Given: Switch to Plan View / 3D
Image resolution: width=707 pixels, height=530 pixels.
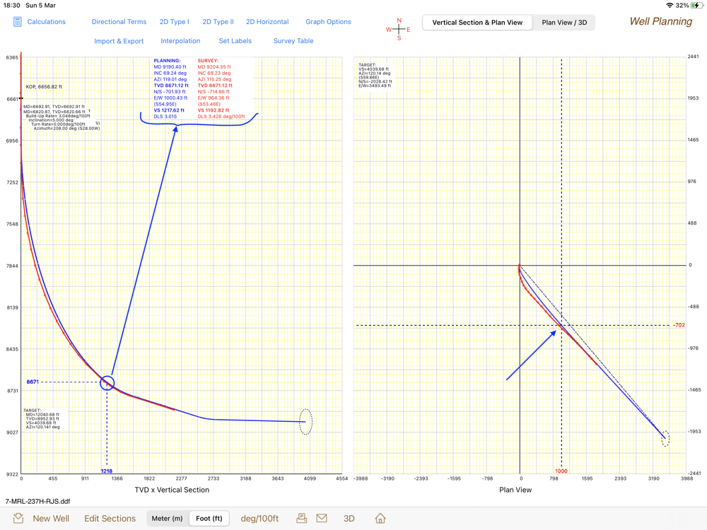Looking at the screenshot, I should 564,23.
